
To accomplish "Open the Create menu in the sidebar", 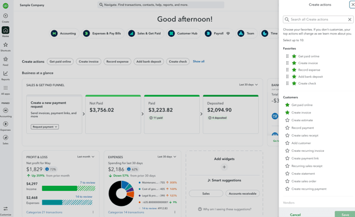I will click(6, 16).
